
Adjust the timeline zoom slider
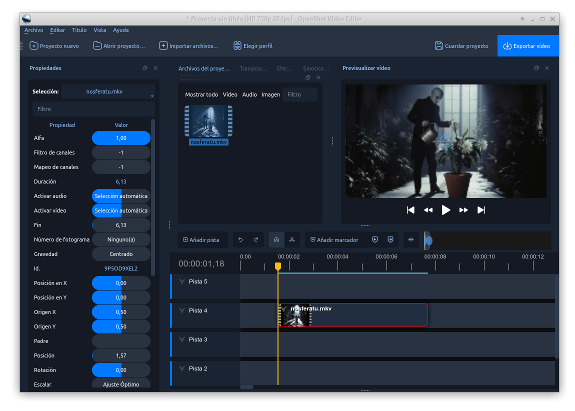428,240
